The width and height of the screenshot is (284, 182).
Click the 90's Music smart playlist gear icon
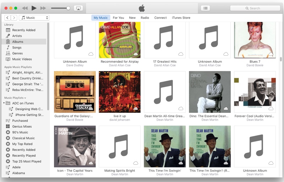pyautogui.click(x=8, y=132)
